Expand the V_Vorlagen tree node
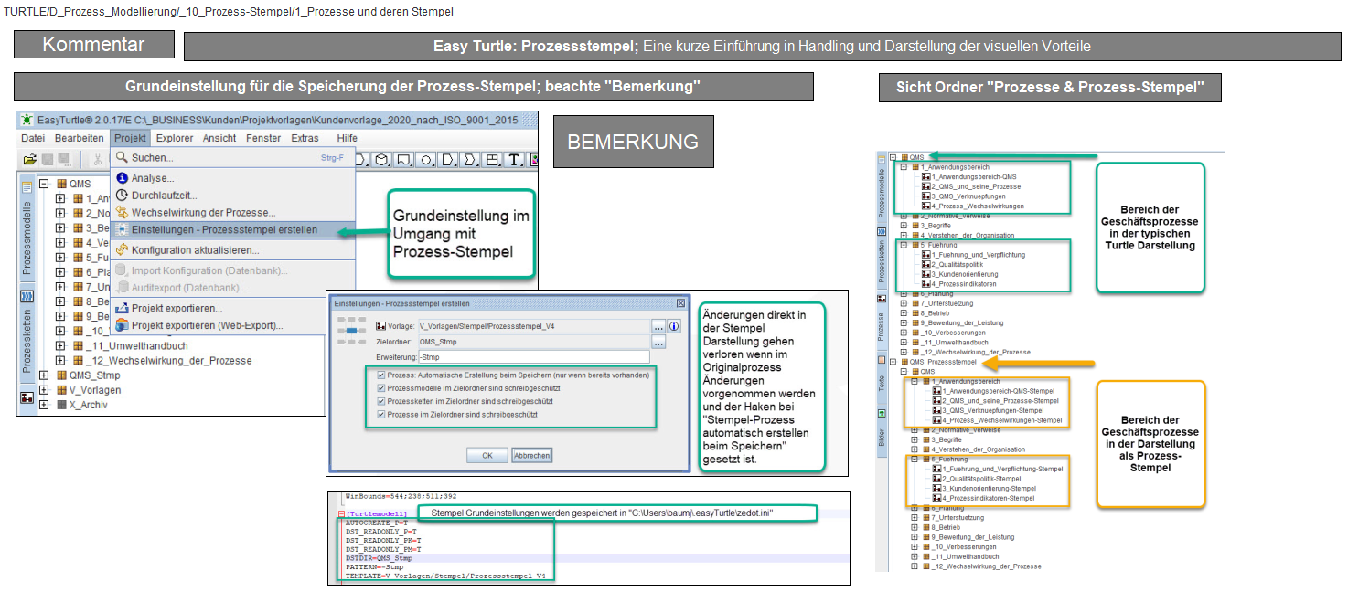This screenshot has width=1348, height=592. coord(43,390)
